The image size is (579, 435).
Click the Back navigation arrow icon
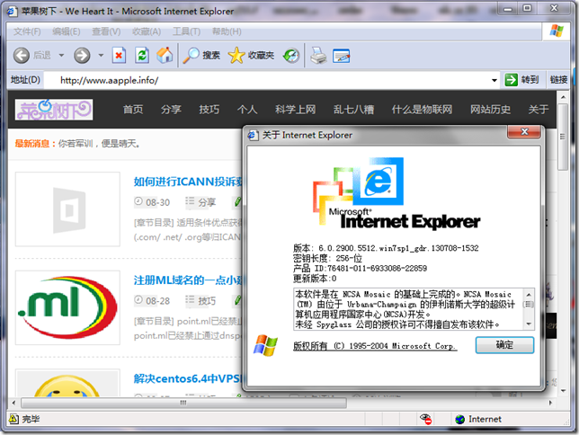[x=22, y=56]
